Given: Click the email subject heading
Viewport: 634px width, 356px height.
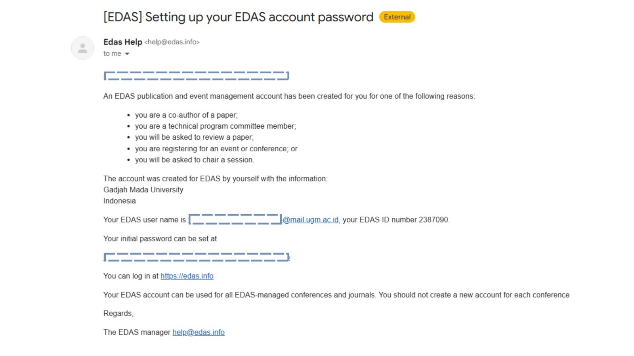Looking at the screenshot, I should point(238,17).
